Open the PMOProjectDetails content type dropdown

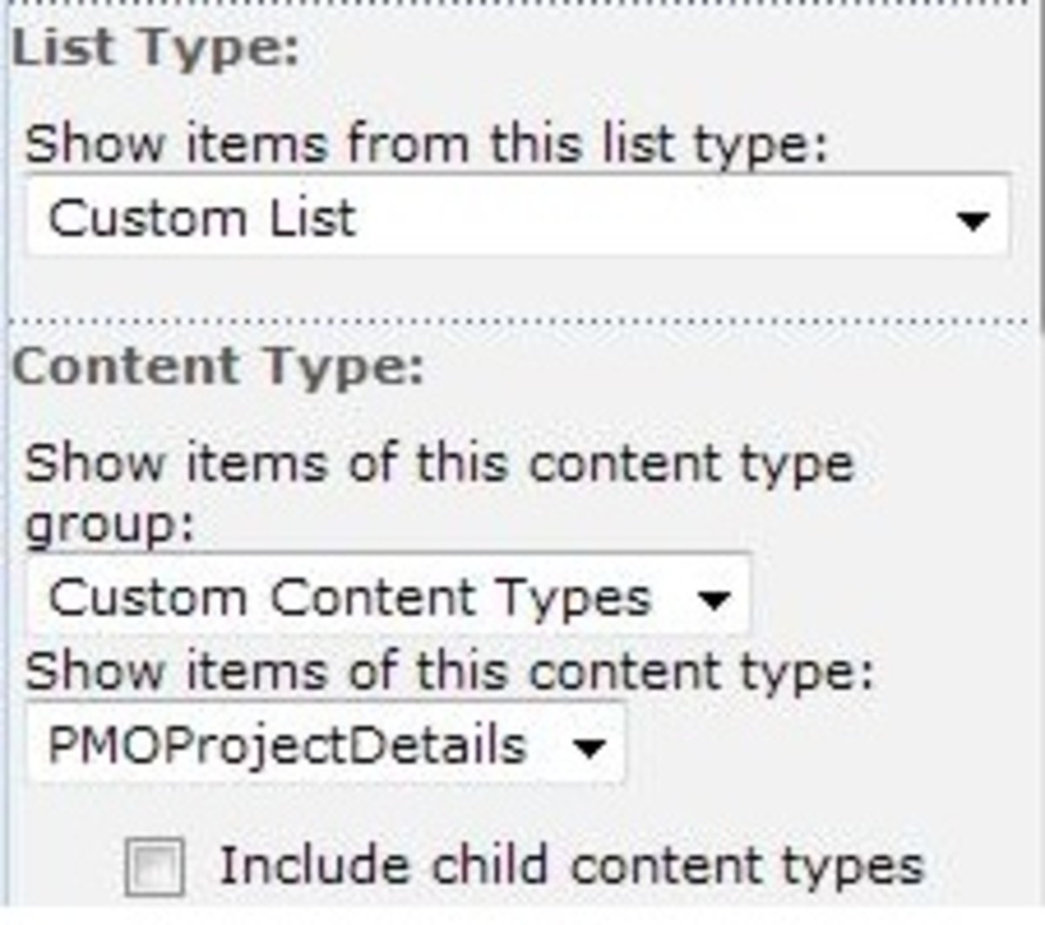[x=322, y=745]
